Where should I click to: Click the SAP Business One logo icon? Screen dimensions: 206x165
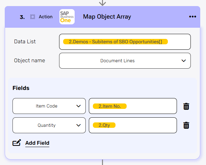point(67,17)
